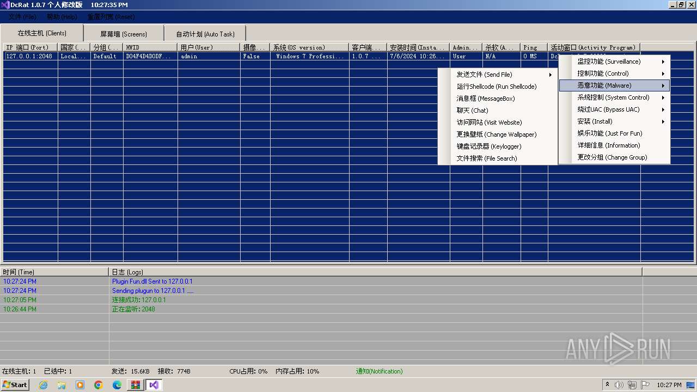Select the log entry at 10:27:05 PM

(x=321, y=300)
